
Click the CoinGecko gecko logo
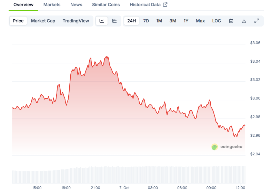tap(214, 147)
